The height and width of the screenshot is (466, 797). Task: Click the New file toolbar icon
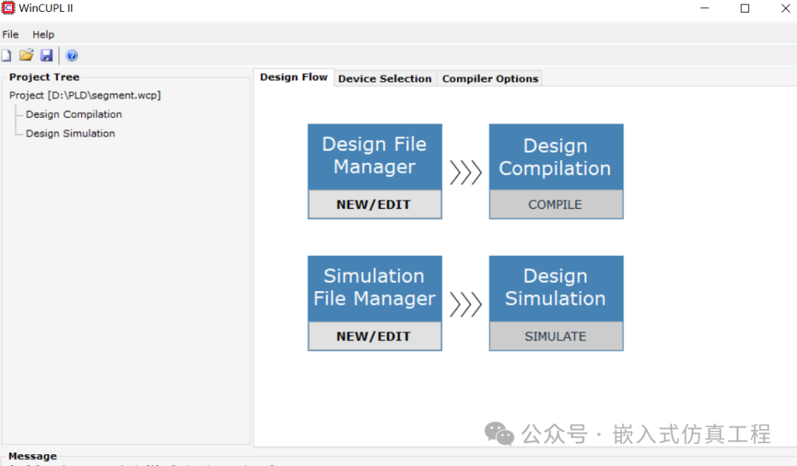tap(6, 55)
